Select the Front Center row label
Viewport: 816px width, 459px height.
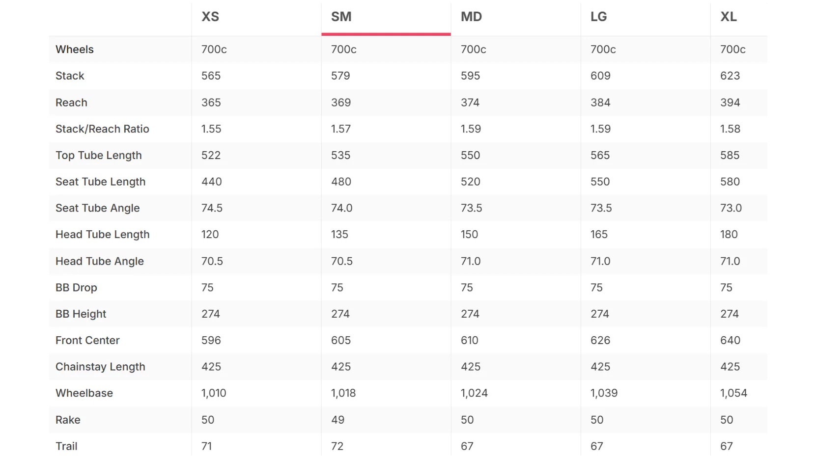click(x=87, y=340)
